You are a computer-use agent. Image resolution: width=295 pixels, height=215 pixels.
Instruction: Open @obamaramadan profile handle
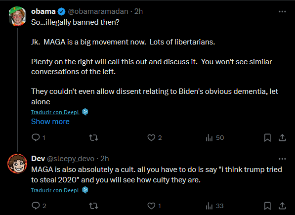point(98,11)
